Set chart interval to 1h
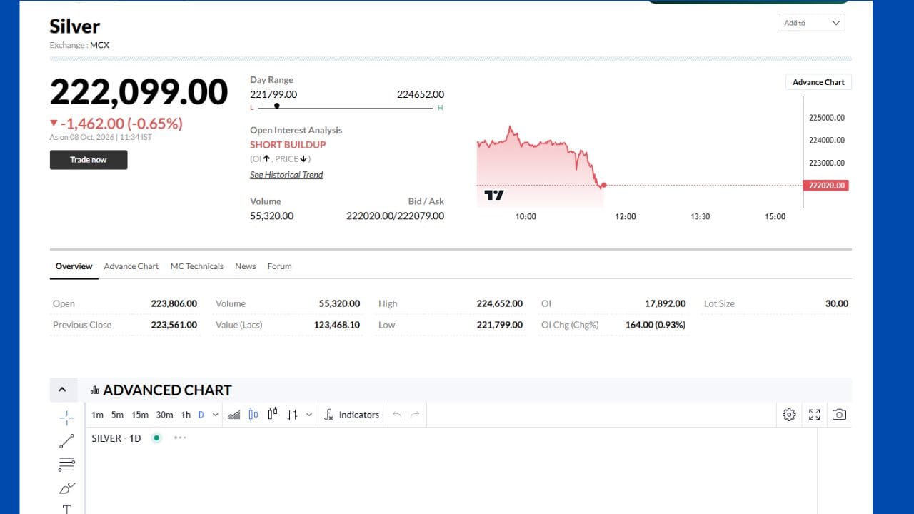Viewport: 914px width, 514px height. [x=186, y=415]
